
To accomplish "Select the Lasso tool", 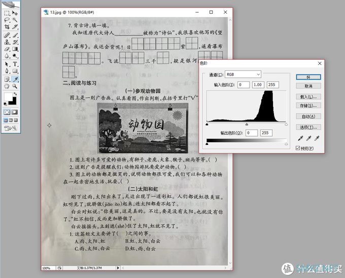I will 7,20.
